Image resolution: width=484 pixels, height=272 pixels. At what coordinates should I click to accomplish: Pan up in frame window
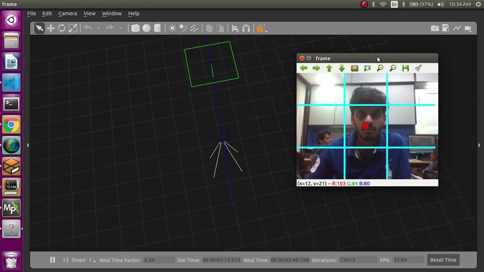pos(329,68)
